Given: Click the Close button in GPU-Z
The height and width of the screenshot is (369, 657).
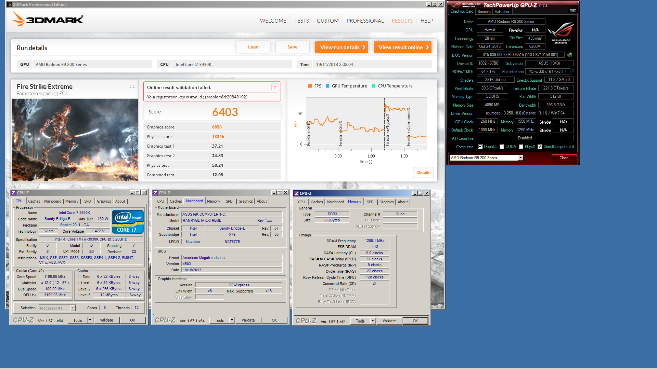Looking at the screenshot, I should (x=564, y=158).
